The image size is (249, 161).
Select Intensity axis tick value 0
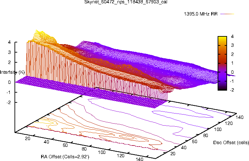[x=9, y=83]
